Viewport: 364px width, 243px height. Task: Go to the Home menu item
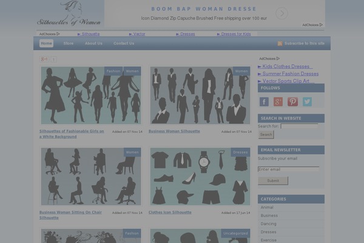coord(47,43)
